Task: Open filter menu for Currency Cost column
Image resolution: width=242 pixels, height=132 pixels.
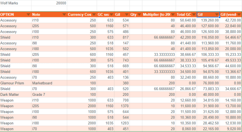Action: click(x=94, y=14)
